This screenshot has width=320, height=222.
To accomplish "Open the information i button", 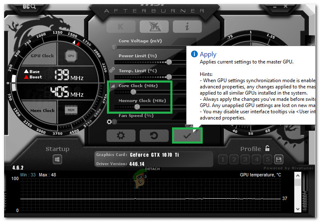I will click(187, 26).
